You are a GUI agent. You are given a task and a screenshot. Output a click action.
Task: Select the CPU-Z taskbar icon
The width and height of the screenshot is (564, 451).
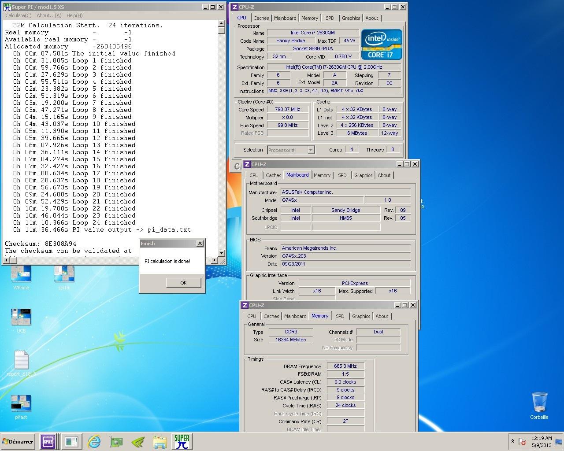(x=48, y=442)
